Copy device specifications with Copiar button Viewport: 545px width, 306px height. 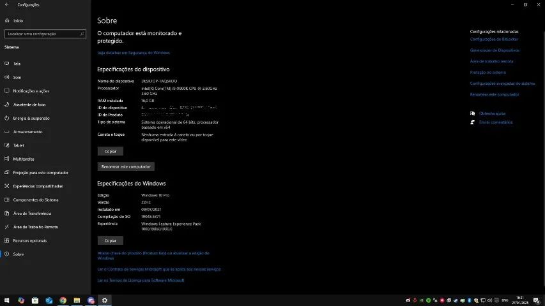click(110, 151)
